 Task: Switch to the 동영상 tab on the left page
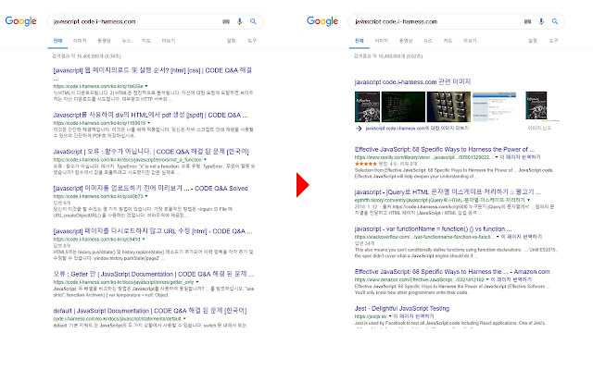(104, 41)
